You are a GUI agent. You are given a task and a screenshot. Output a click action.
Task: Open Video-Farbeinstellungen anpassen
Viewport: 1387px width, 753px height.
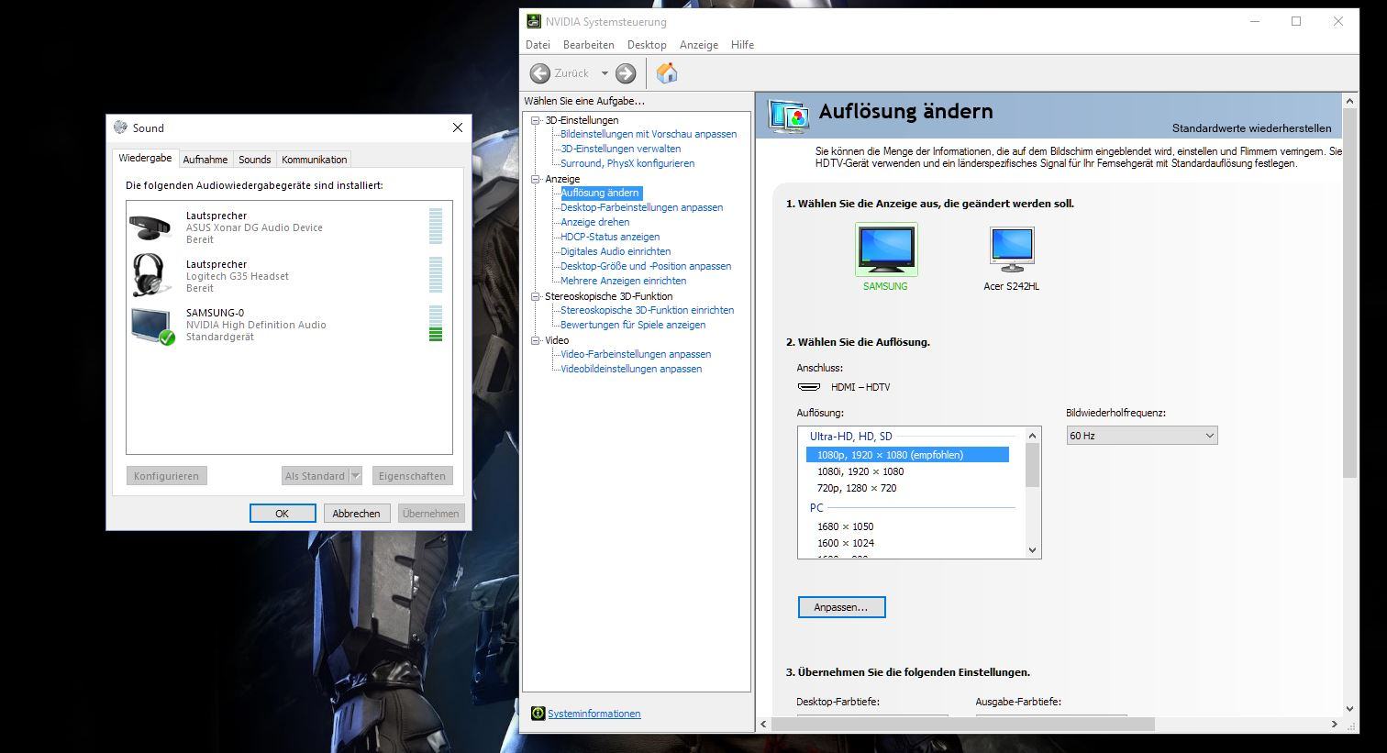click(x=636, y=354)
